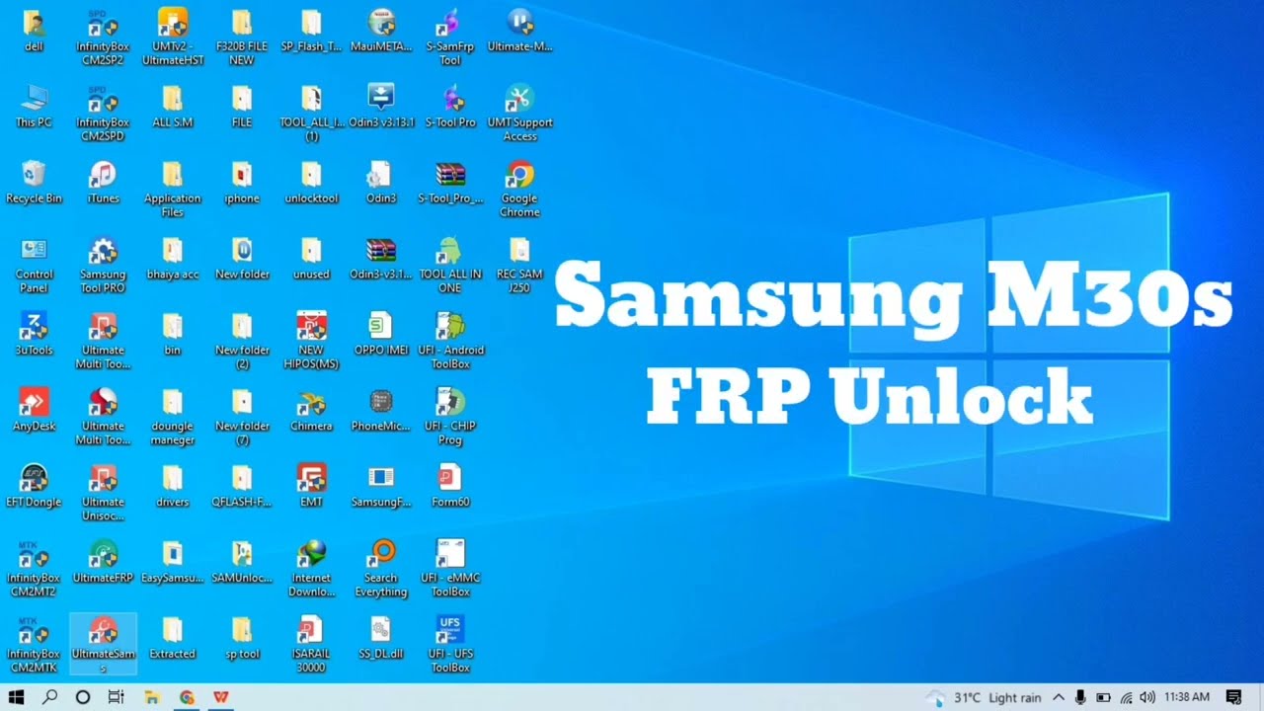Launch Internet Download Manager icon
Image resolution: width=1264 pixels, height=711 pixels.
click(x=312, y=569)
